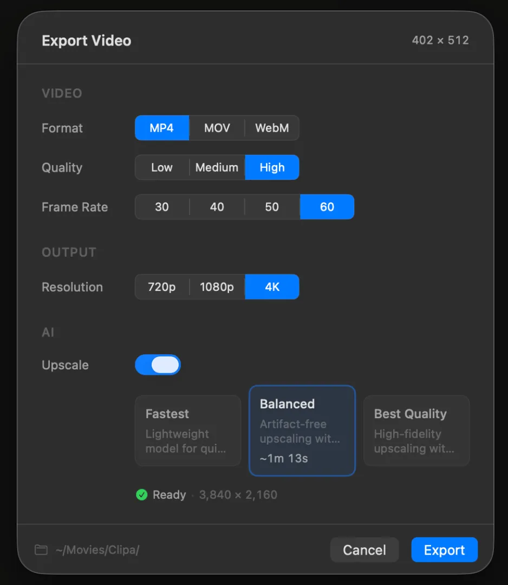
Task: Pick the Fastest upscale model card
Action: pos(187,431)
